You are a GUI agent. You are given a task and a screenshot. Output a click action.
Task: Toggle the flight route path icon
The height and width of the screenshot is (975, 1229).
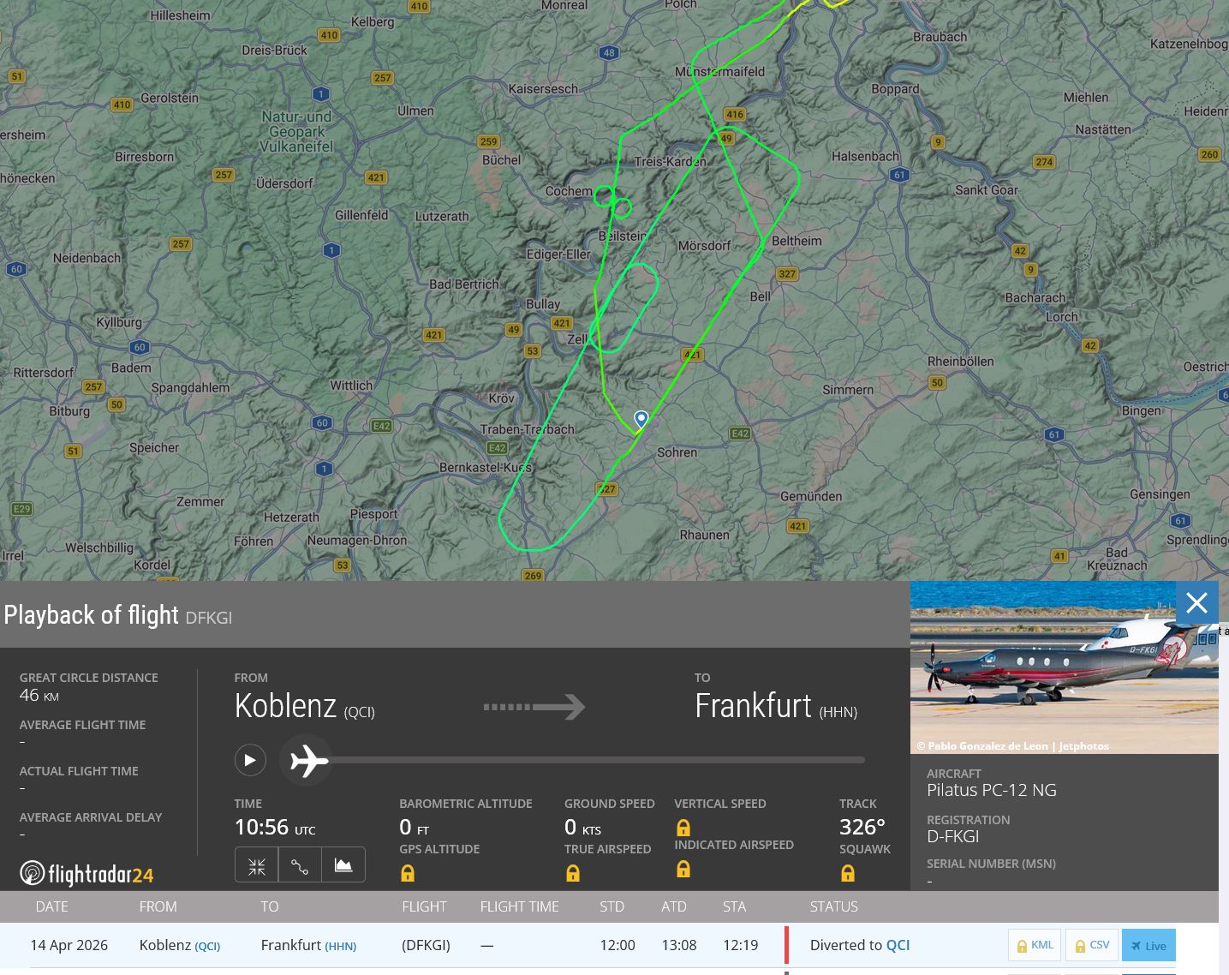[x=300, y=865]
